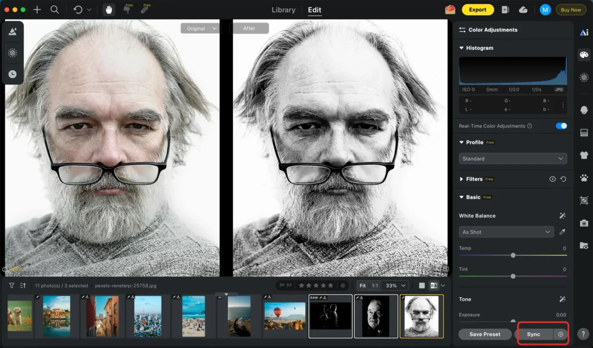The image size is (593, 348).
Task: Click the paw print sidebar icon
Action: (x=584, y=177)
